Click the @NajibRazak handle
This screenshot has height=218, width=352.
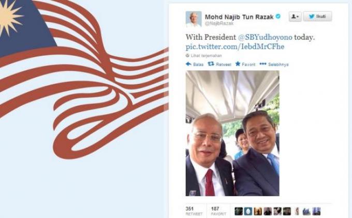[219, 23]
